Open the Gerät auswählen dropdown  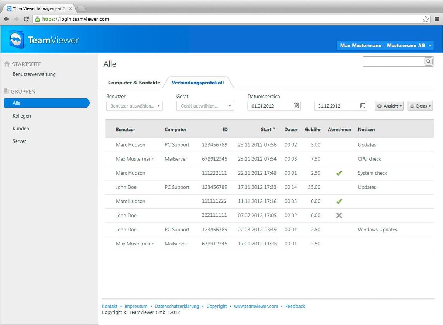pos(205,106)
